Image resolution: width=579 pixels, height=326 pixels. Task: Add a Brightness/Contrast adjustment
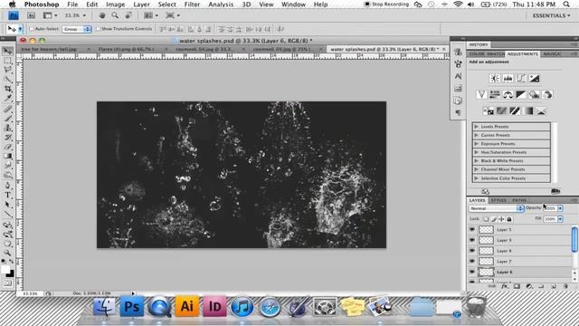coord(494,78)
